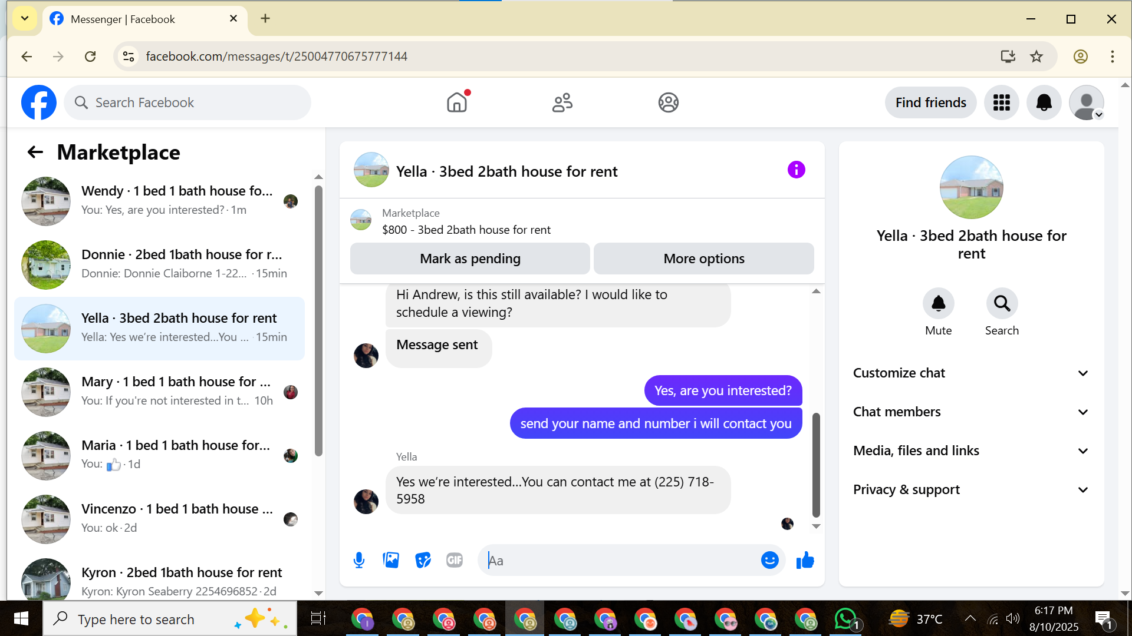Click the message text input field
Image resolution: width=1132 pixels, height=636 pixels.
point(619,561)
